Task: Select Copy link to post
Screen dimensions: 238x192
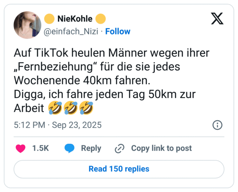Action: tap(161, 148)
